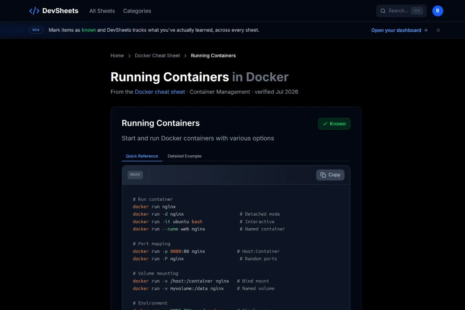Go to Home breadcrumb

point(117,55)
